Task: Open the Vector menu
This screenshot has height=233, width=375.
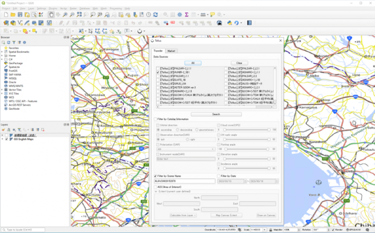Action: 63,8
